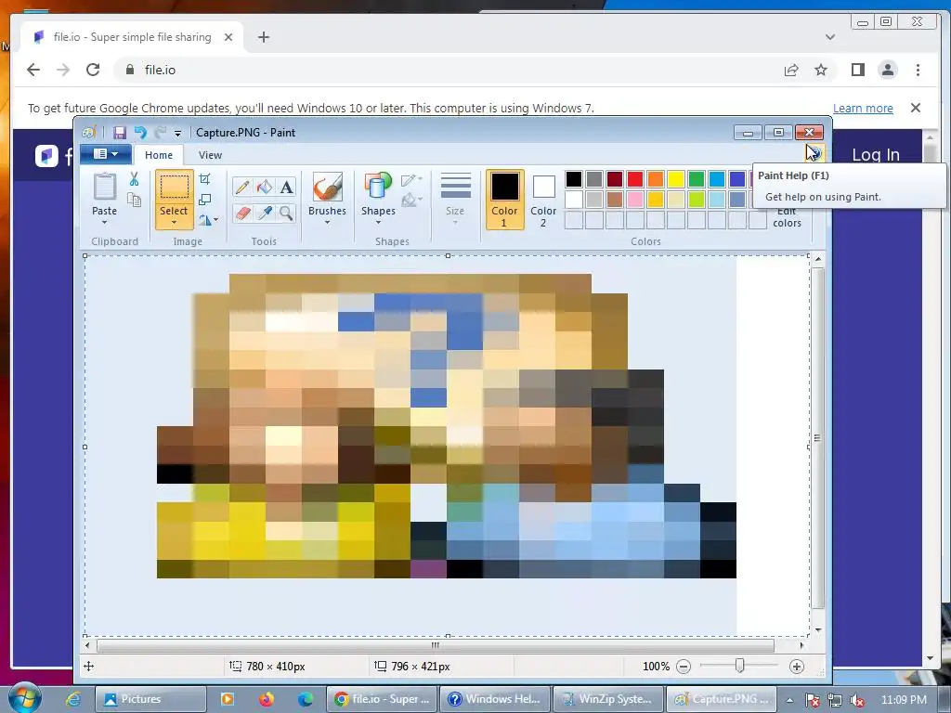Pick the black color swatch

pyautogui.click(x=574, y=179)
